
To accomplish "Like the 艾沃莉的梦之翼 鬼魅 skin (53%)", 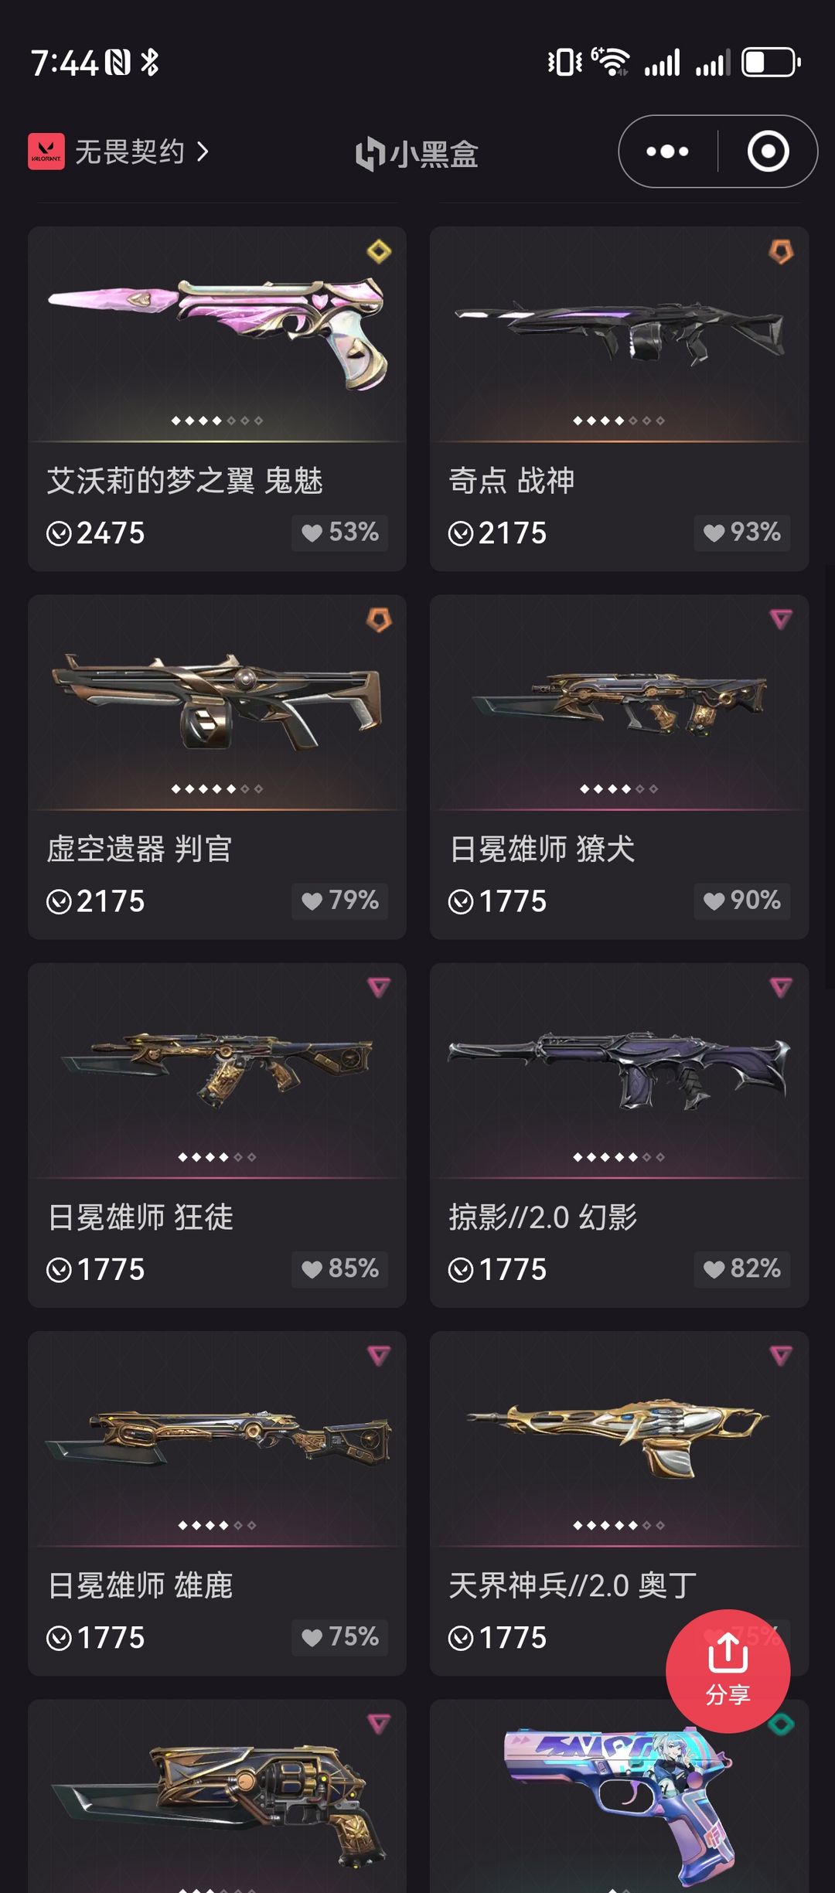I will click(339, 533).
